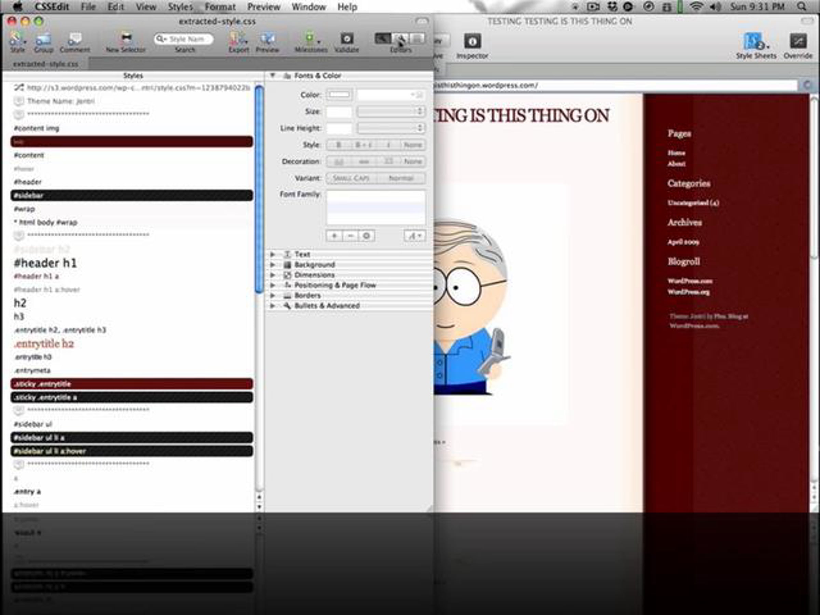Toggle Bold plus Italic style button
The image size is (820, 615).
pos(363,145)
